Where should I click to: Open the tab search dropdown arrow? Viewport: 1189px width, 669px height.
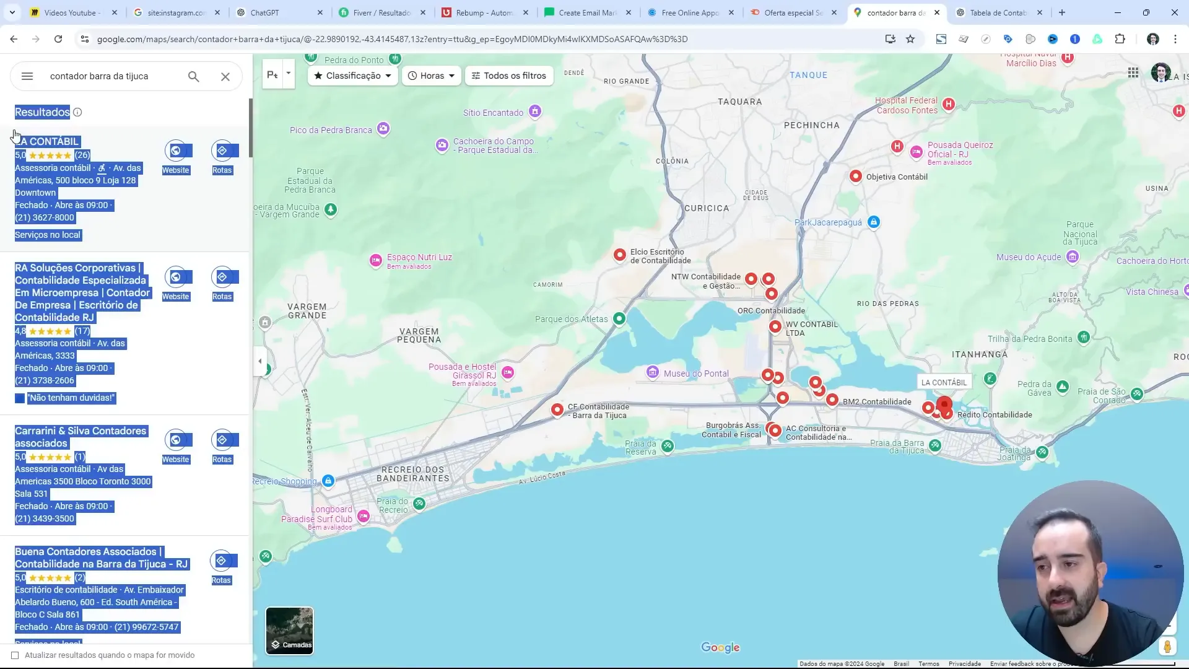12,12
